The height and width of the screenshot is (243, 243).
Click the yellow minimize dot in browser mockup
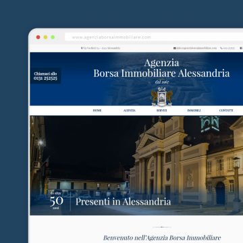pos(45,37)
